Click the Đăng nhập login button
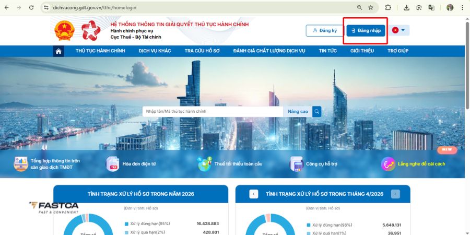Screen dimensions: 470x235 tap(366, 31)
